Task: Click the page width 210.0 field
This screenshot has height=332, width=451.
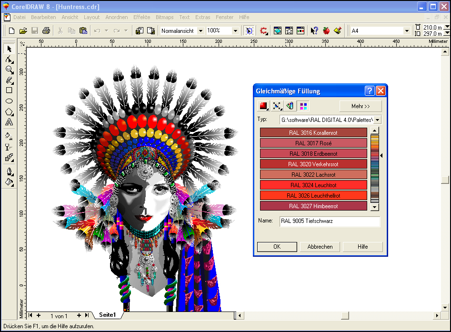Action: pyautogui.click(x=432, y=27)
